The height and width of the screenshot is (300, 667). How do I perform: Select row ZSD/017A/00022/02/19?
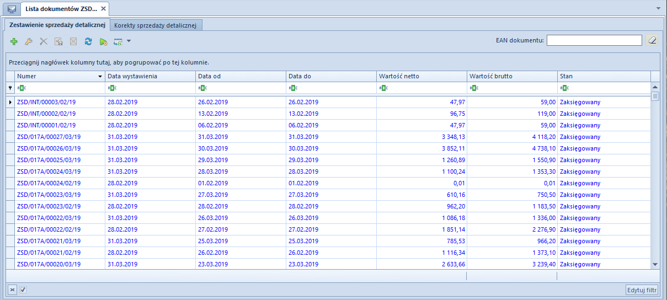click(x=328, y=229)
